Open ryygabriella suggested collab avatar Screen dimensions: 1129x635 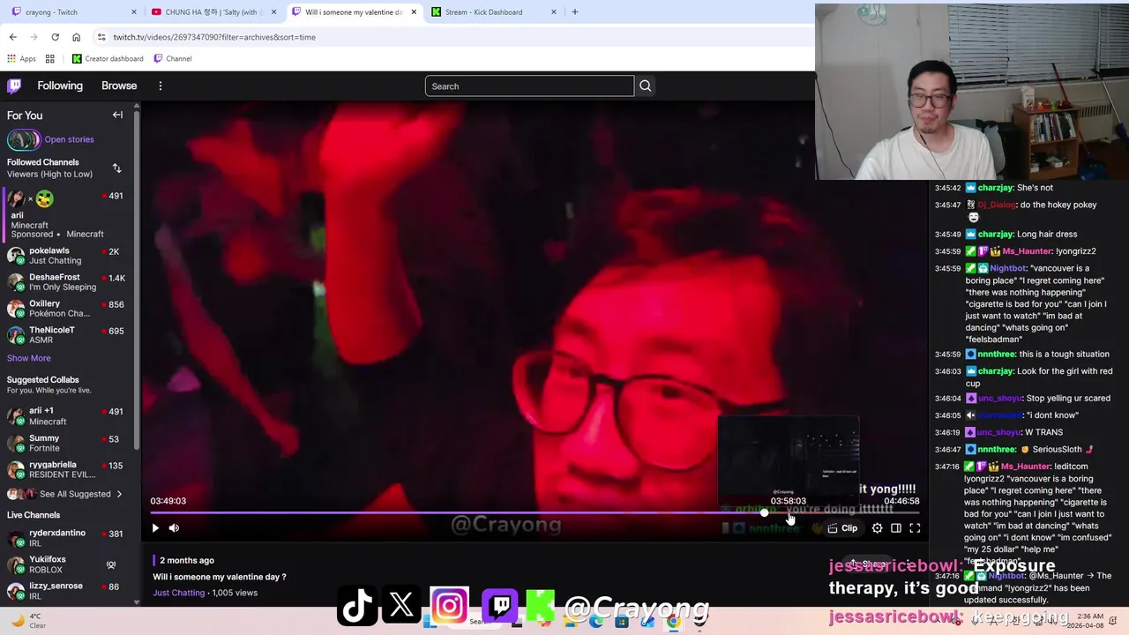[x=15, y=469]
